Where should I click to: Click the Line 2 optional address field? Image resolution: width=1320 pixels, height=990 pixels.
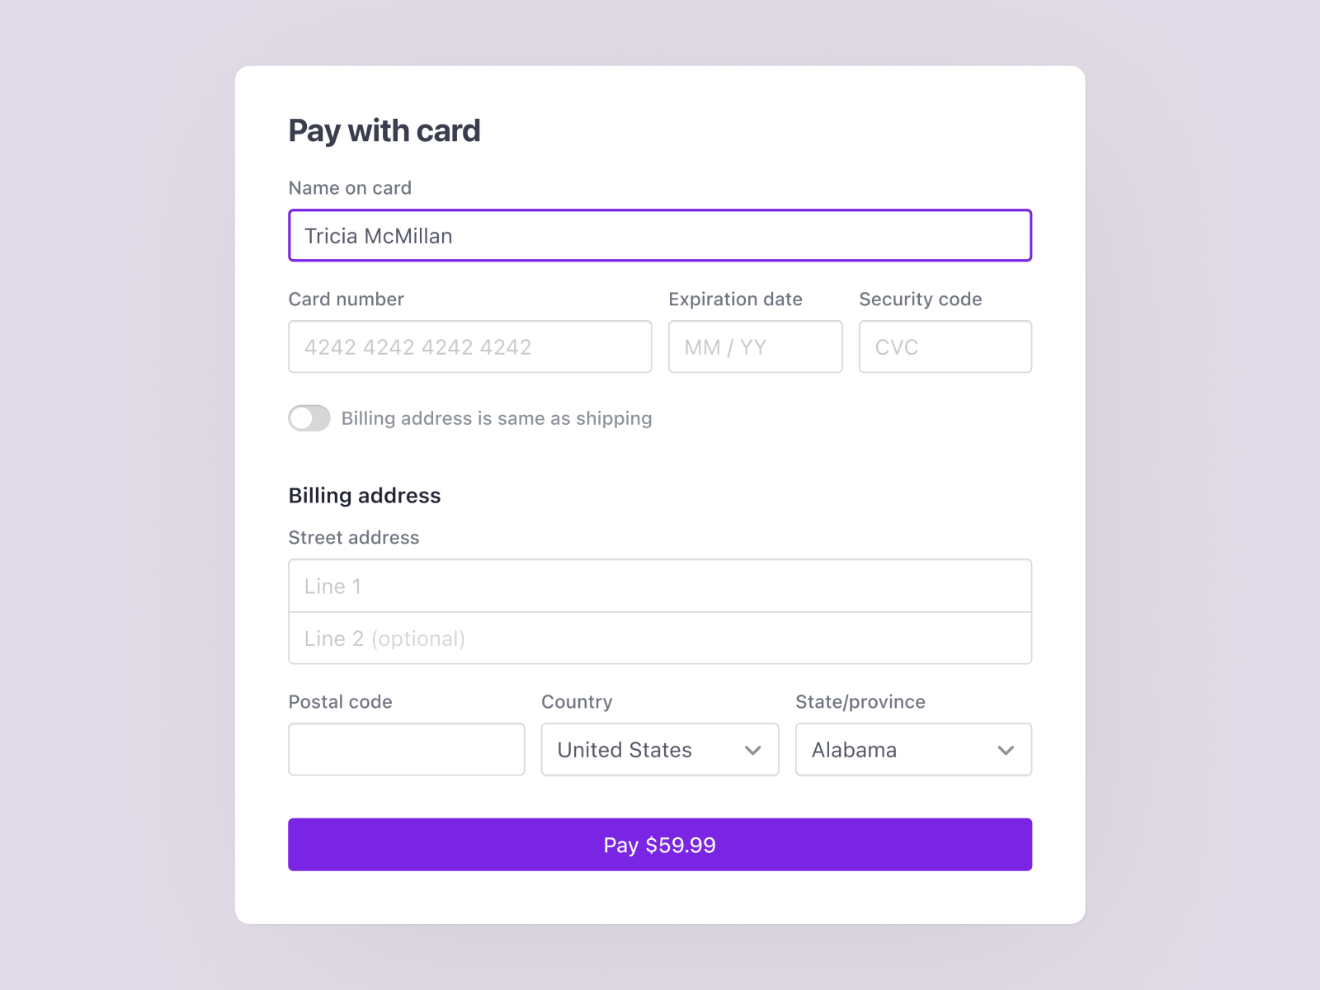659,638
